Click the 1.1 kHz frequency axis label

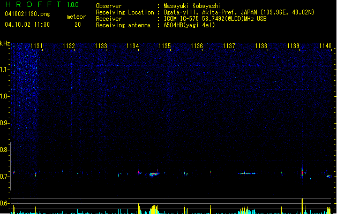4,70
